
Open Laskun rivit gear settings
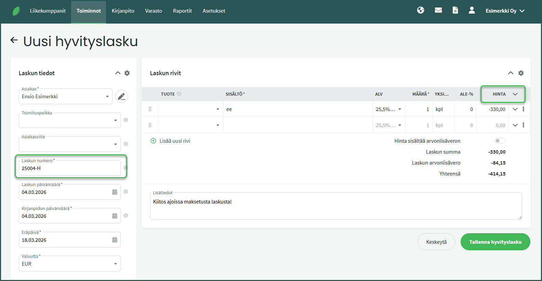click(521, 73)
